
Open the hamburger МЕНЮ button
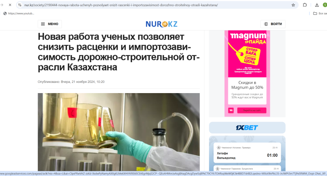pyautogui.click(x=50, y=24)
